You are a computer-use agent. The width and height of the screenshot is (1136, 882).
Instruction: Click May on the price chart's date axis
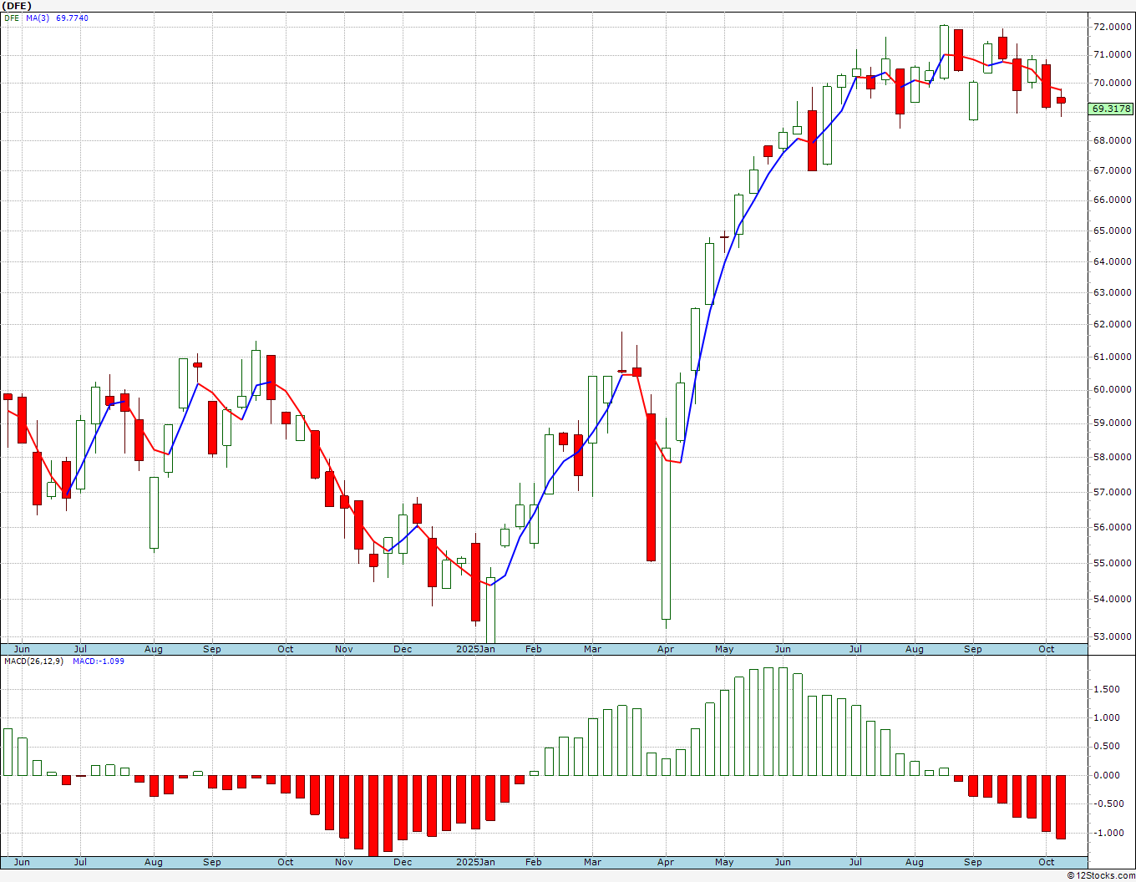pos(724,649)
